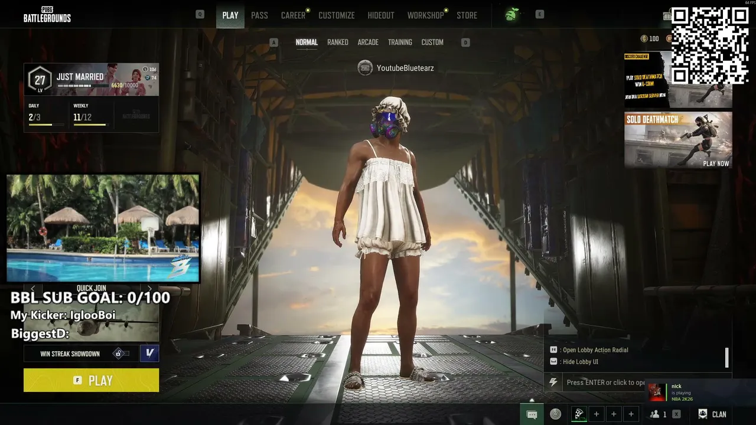Screen dimensions: 756x425
Task: Toggle the lock switch next to Win Streak Showdown
Action: tap(120, 354)
